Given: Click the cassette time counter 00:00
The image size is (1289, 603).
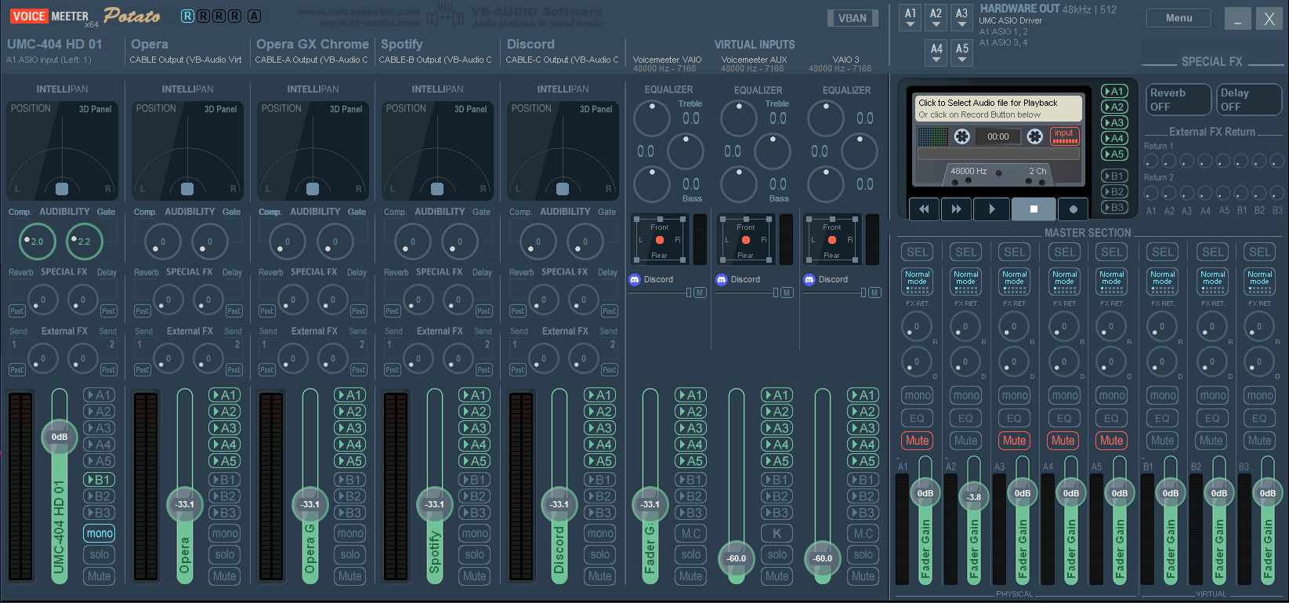Looking at the screenshot, I should (x=998, y=136).
